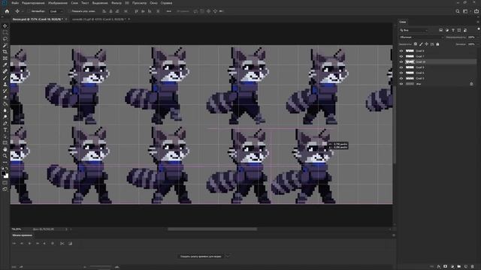Image resolution: width=481 pixels, height=270 pixels.
Task: Select the Pen tool
Action: [5, 123]
